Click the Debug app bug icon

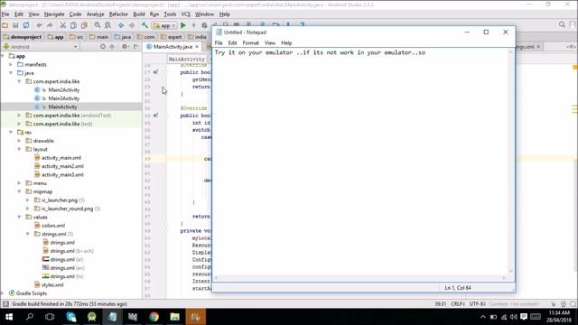pos(204,25)
